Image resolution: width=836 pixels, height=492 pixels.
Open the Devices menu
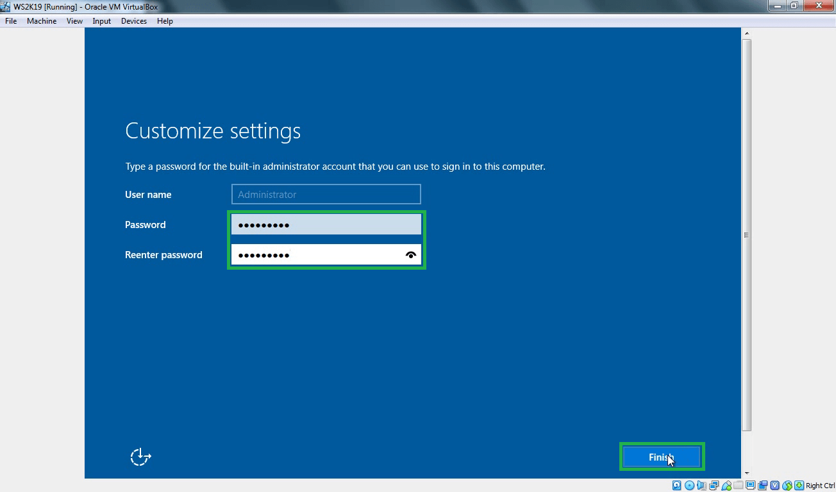133,21
